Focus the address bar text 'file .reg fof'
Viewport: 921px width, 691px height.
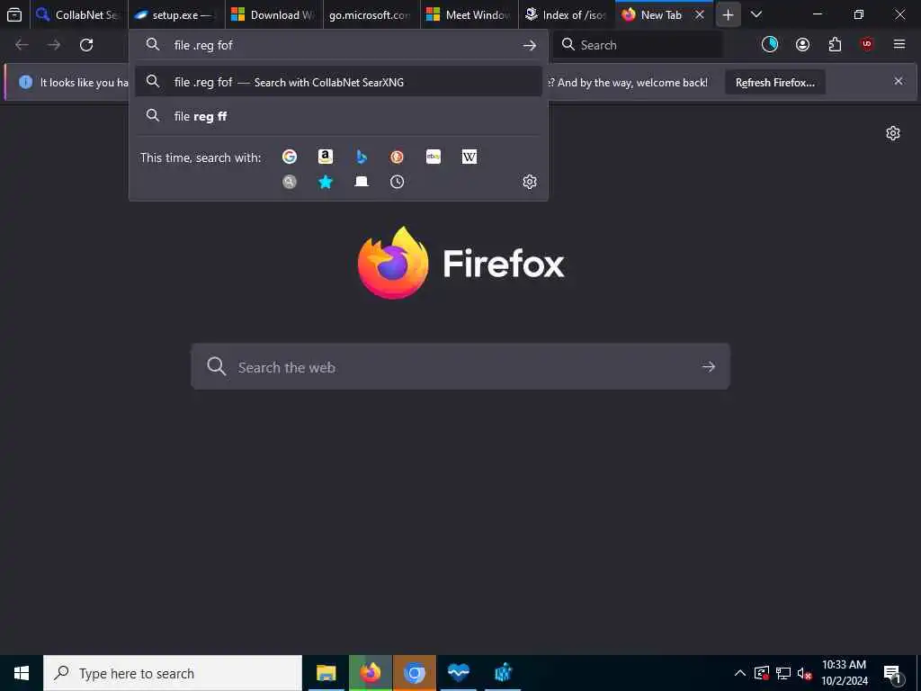[203, 45]
